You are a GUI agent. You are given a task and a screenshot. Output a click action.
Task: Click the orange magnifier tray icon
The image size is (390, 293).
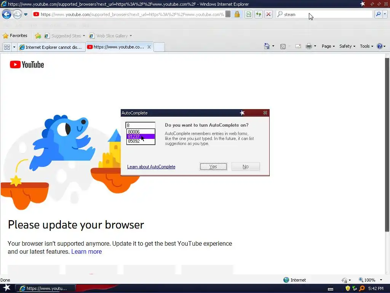tap(362, 288)
